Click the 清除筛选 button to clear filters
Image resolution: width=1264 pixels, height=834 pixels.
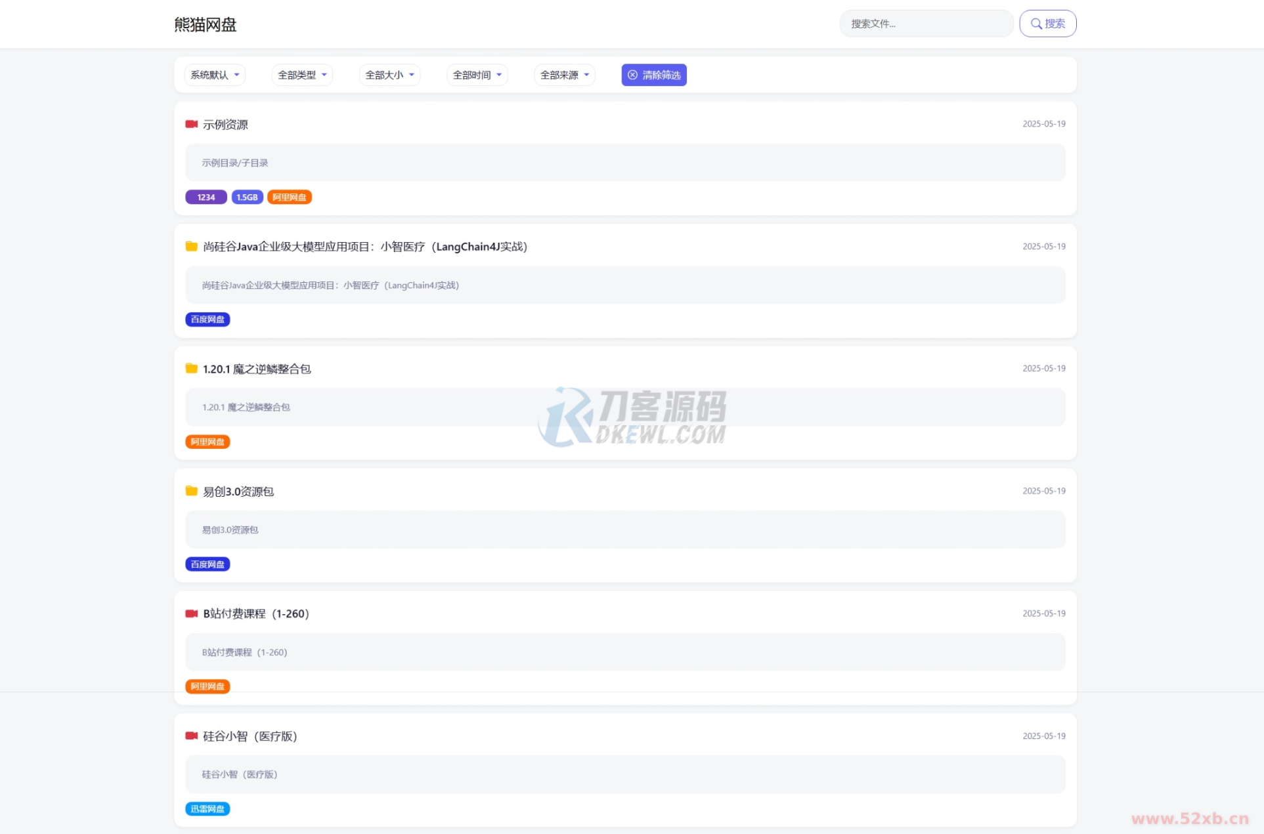tap(653, 75)
